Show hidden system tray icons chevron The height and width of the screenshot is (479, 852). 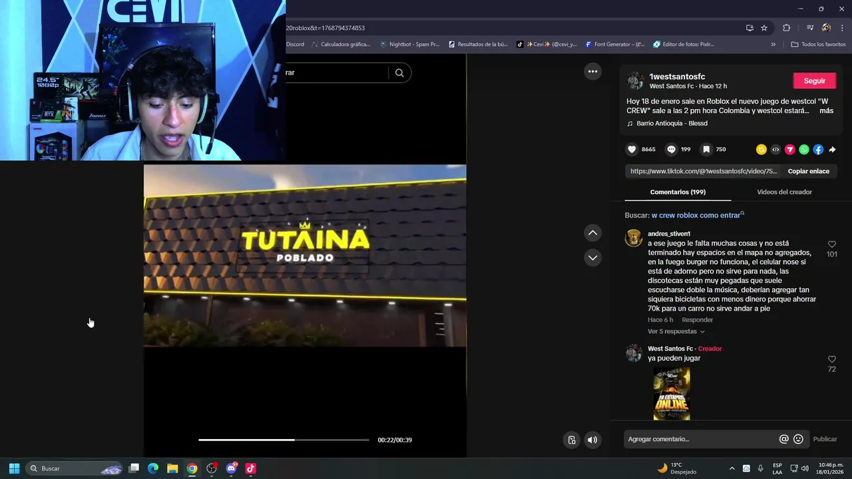(732, 468)
